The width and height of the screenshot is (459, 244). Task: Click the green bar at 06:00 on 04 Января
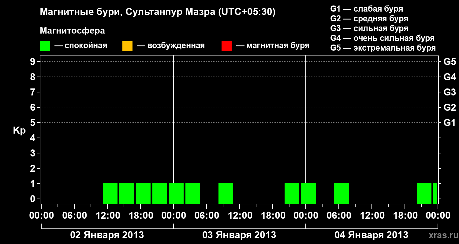click(x=341, y=193)
